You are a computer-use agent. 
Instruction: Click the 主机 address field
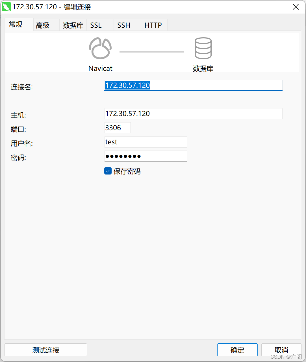pyautogui.click(x=193, y=114)
